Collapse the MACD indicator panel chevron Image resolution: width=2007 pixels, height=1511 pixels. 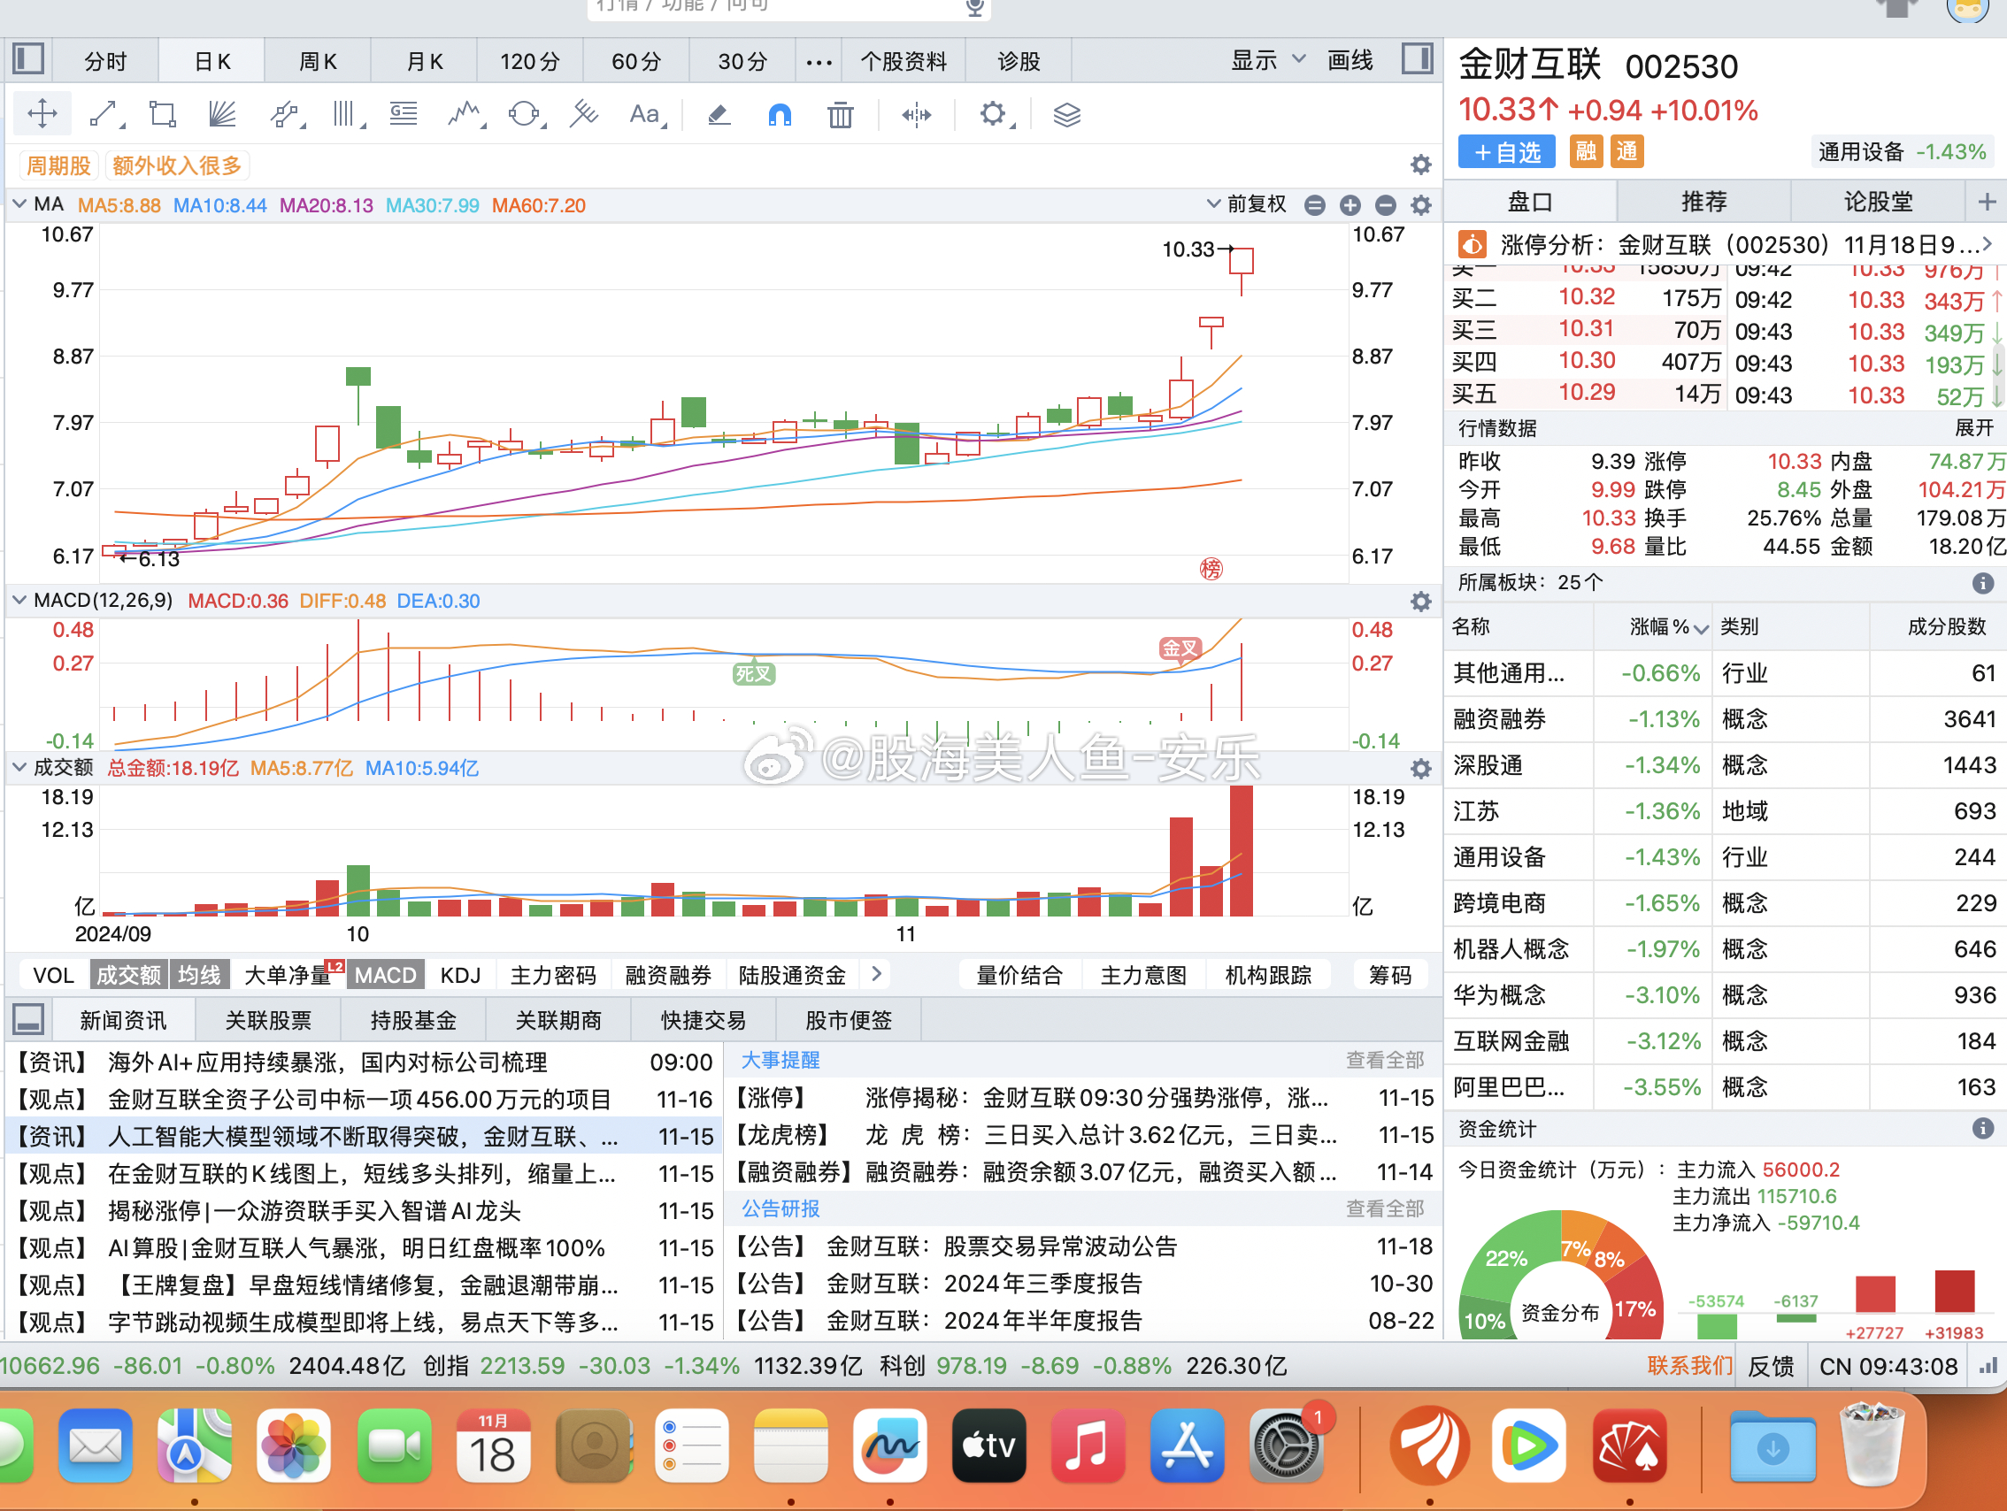[x=19, y=601]
